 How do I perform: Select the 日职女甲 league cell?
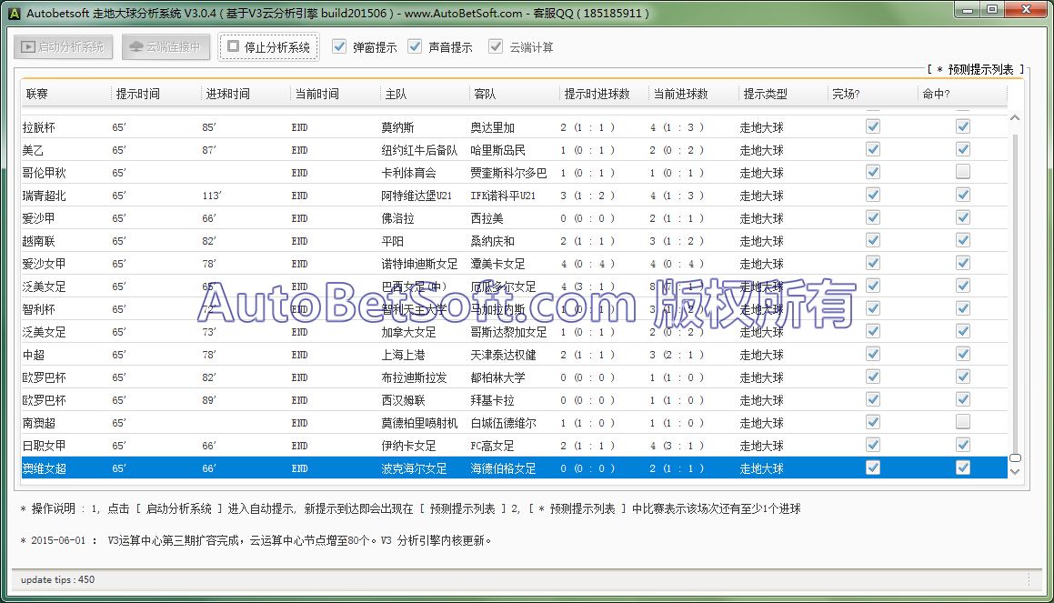pyautogui.click(x=45, y=446)
